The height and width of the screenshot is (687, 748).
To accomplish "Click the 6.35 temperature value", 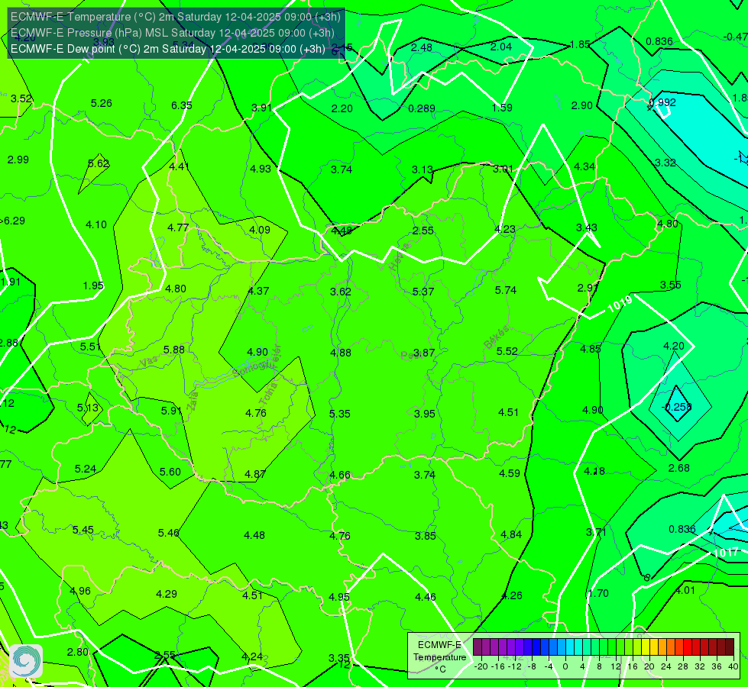I will click(182, 105).
